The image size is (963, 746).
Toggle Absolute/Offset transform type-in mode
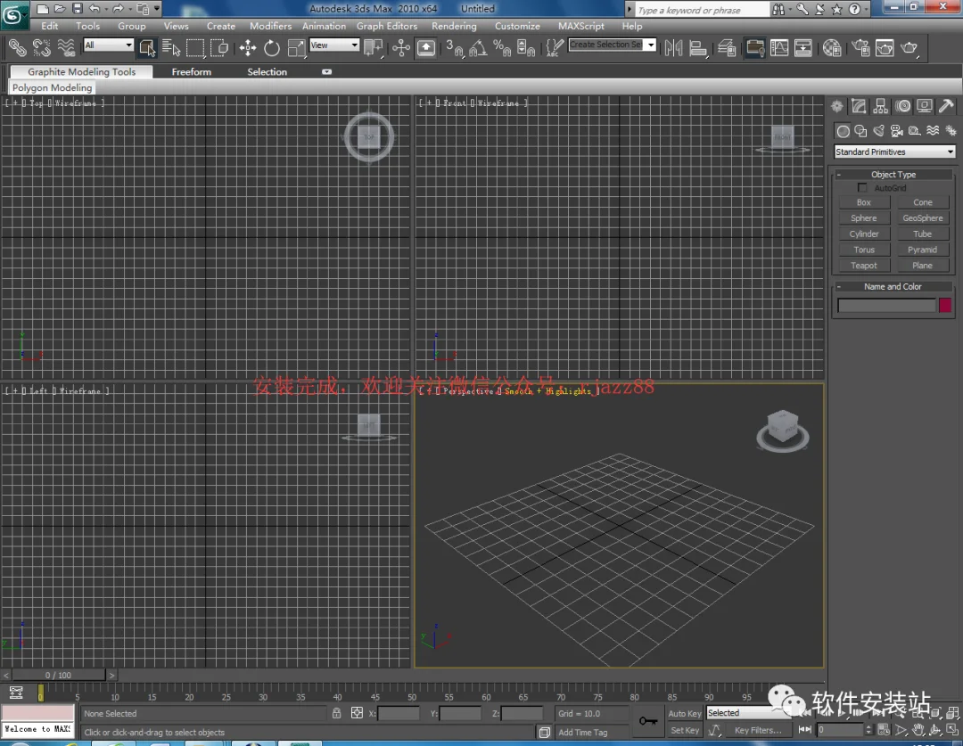[357, 713]
